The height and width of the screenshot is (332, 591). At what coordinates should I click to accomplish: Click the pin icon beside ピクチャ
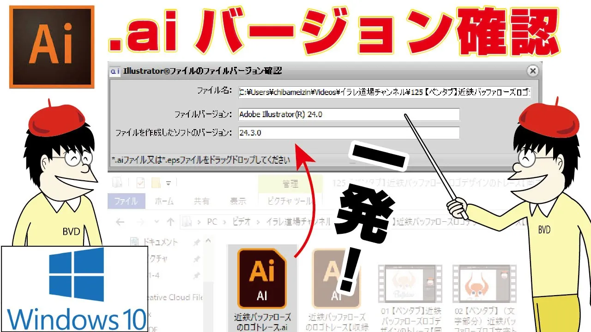pyautogui.click(x=196, y=259)
